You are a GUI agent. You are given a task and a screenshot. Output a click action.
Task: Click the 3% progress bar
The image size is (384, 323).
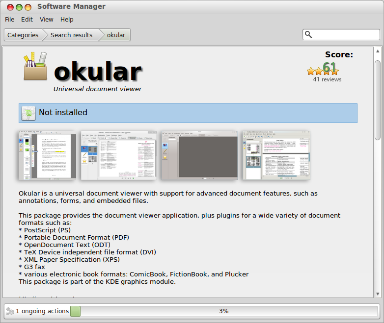(224, 311)
